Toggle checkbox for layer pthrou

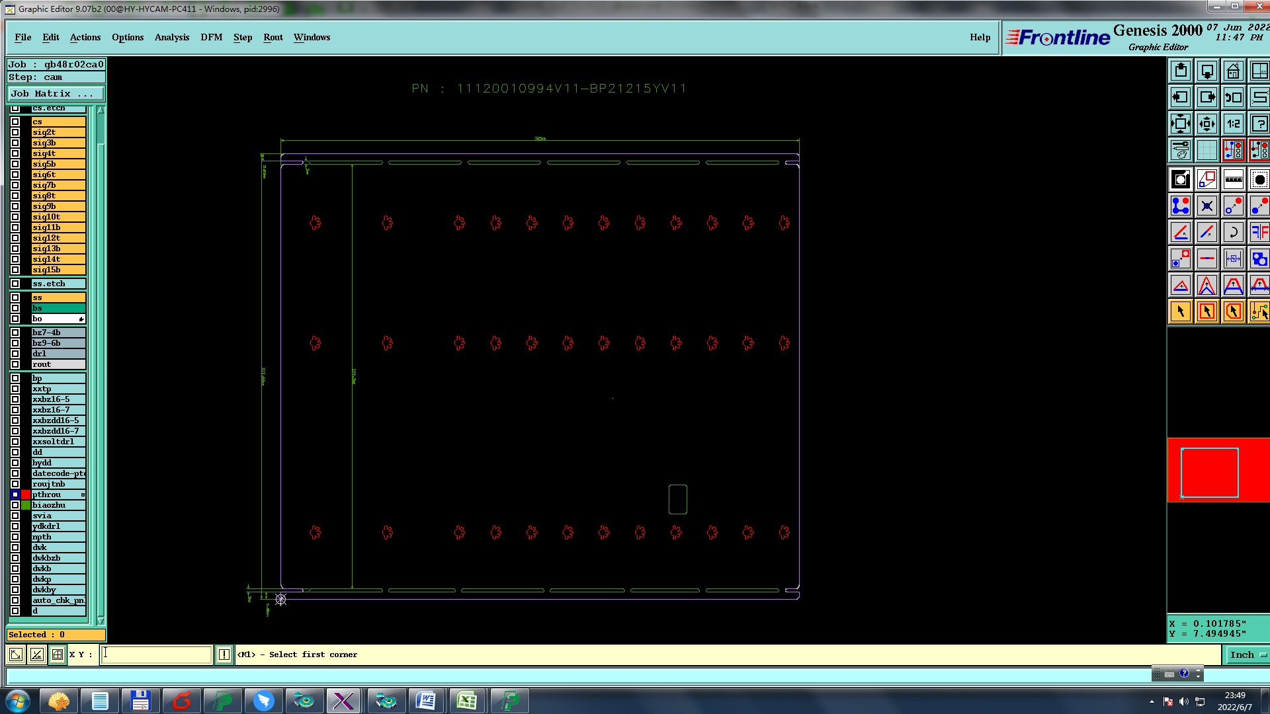15,495
